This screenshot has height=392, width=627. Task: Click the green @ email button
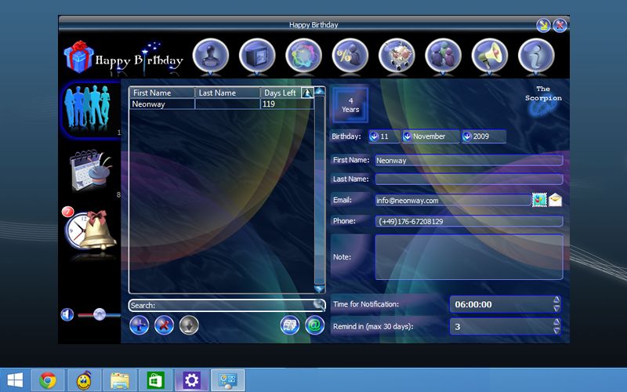coord(315,325)
